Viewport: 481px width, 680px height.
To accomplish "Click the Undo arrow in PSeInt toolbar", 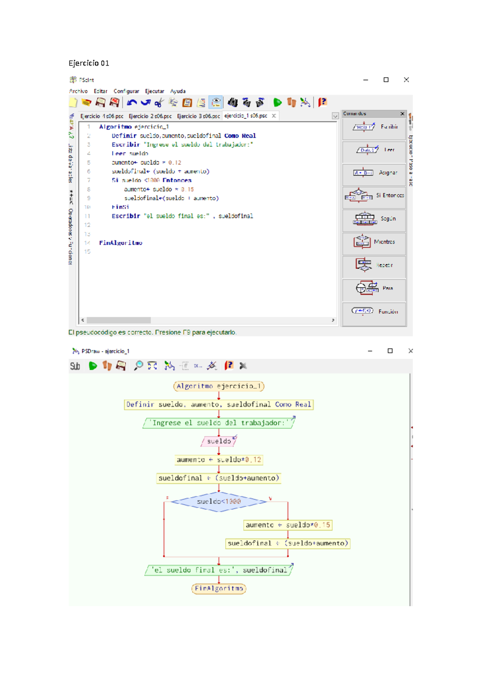I will [131, 103].
